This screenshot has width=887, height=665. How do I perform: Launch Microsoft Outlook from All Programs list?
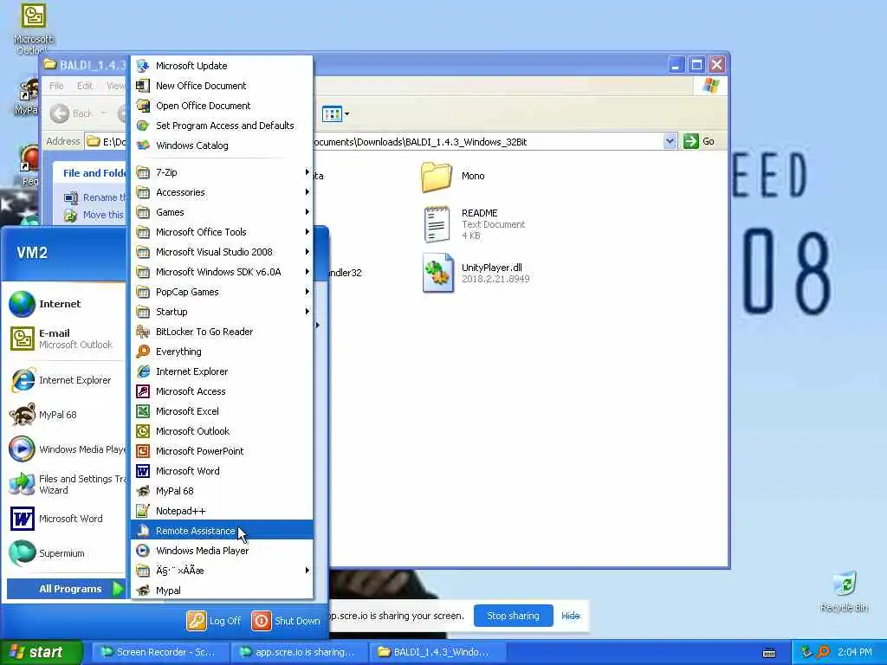click(222, 431)
